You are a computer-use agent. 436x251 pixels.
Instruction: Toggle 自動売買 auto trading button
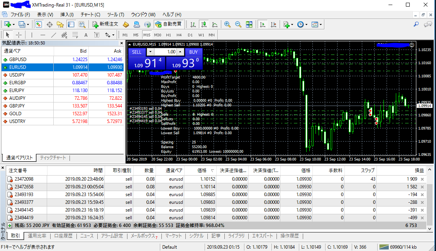pyautogui.click(x=168, y=24)
